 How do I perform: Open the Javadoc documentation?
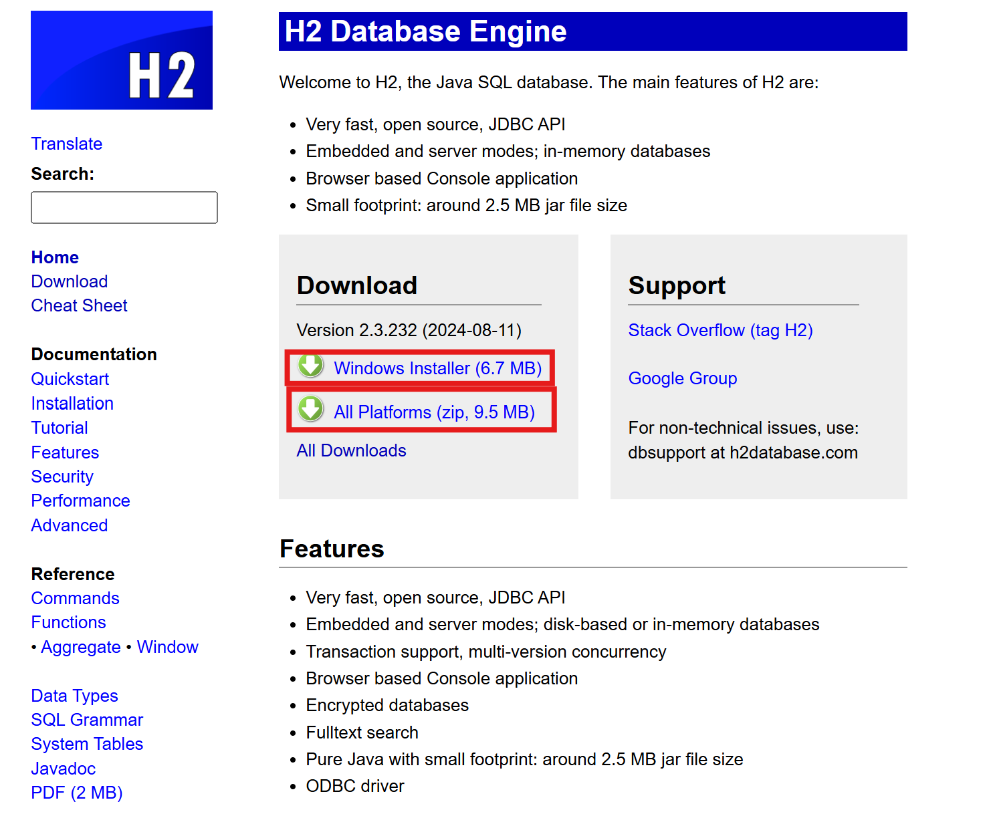63,769
